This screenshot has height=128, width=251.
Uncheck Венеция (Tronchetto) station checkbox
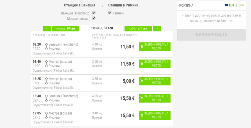point(94,13)
